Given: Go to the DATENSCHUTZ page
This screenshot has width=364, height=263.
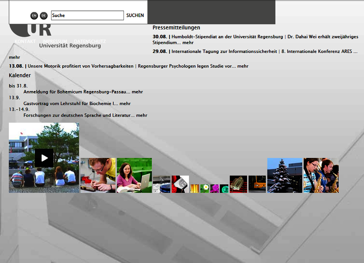Looking at the screenshot, I should coord(89,41).
